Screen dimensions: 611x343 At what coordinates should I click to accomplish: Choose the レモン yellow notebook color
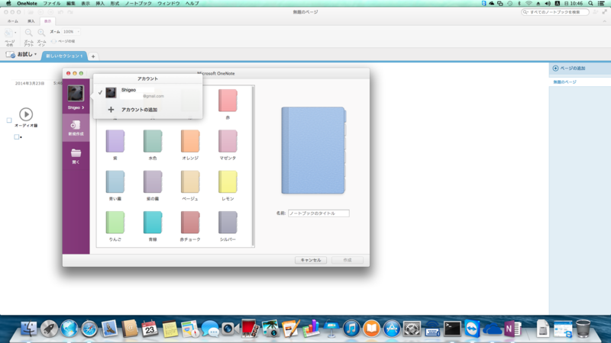228,185
